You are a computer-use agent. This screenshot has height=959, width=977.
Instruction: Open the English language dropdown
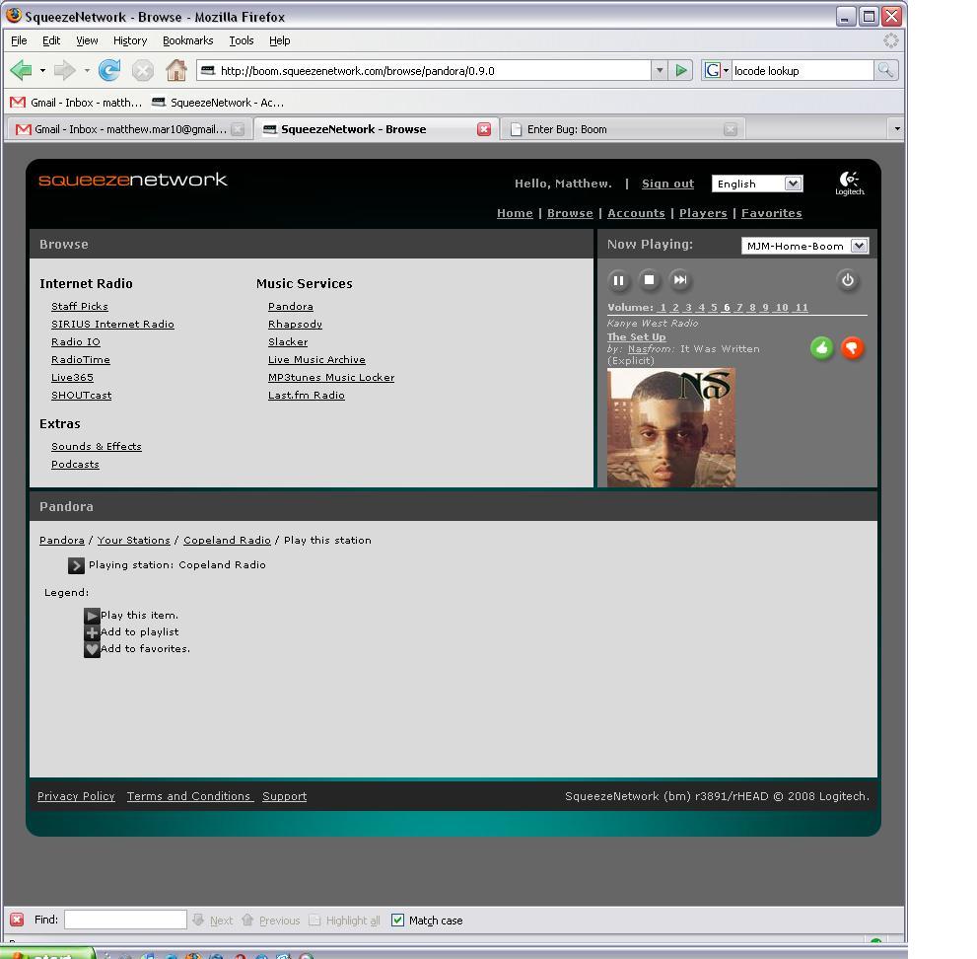756,184
